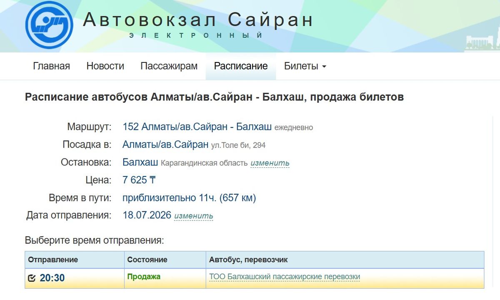
Task: Click the travel time приблизительно 11ч. (657 км)
Action: point(189,198)
